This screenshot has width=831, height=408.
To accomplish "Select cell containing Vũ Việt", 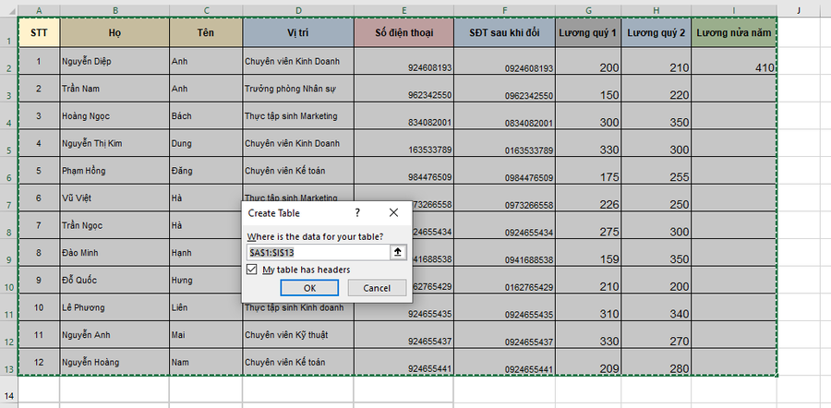I will [115, 198].
